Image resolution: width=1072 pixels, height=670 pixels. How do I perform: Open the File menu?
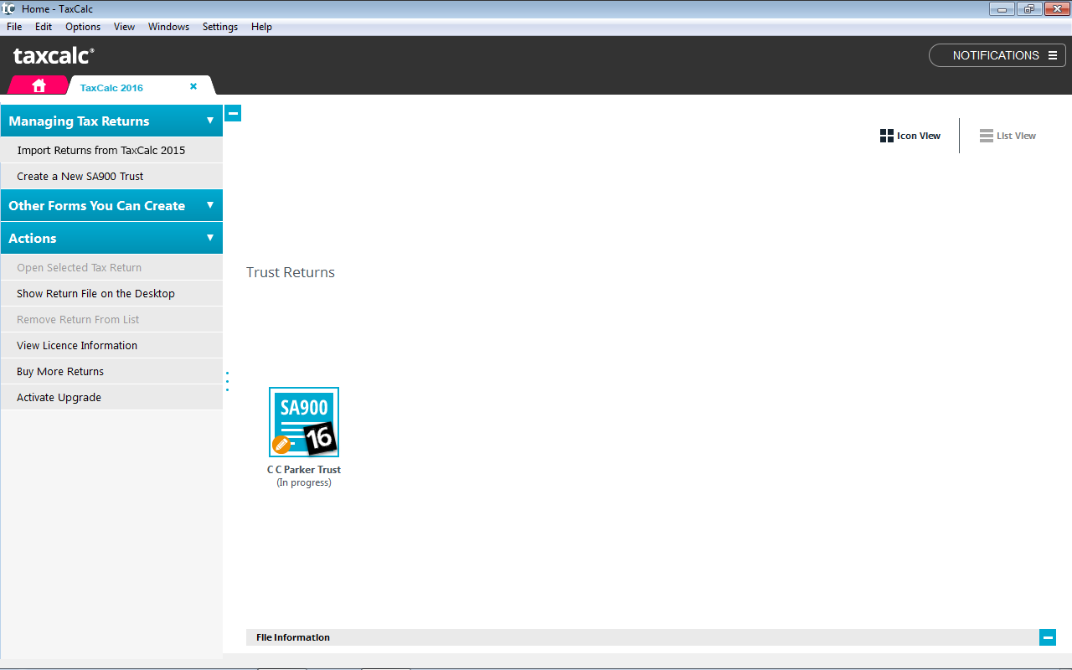14,27
